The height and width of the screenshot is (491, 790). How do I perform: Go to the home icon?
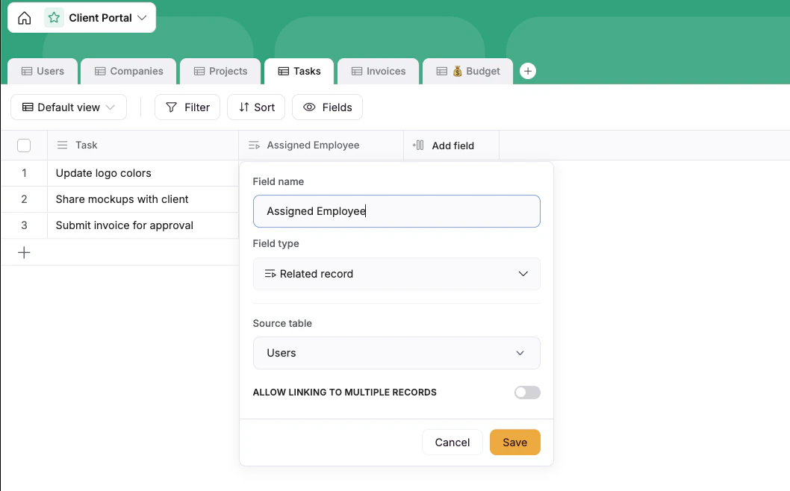click(24, 18)
